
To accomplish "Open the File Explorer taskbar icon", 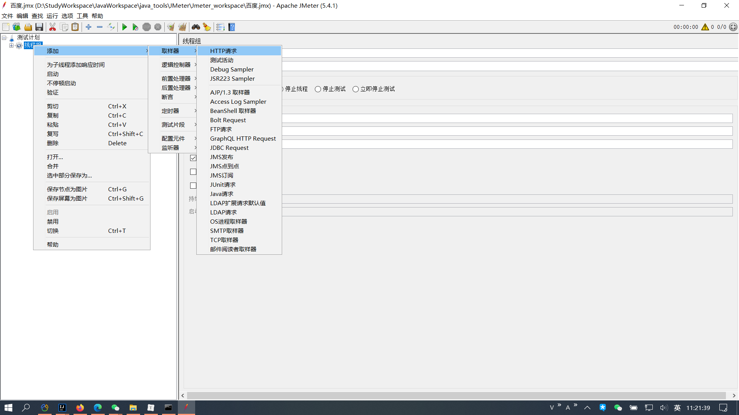I will (133, 408).
